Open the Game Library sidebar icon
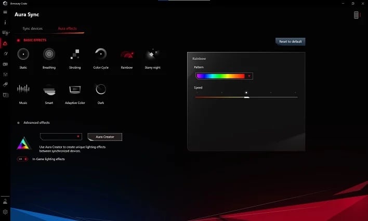The height and width of the screenshot is (221, 368). point(5,64)
